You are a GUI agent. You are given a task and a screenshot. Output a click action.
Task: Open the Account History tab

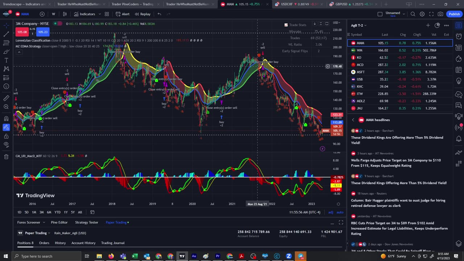click(83, 243)
